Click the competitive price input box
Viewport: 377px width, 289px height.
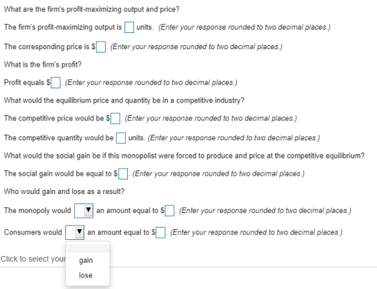pyautogui.click(x=115, y=119)
